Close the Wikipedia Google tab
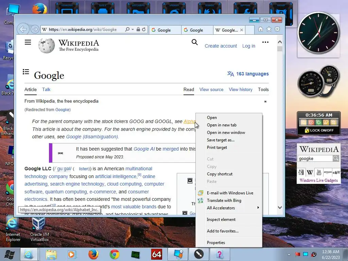 point(242,30)
